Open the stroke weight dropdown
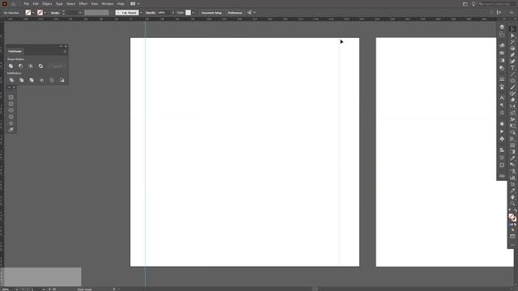 tap(80, 13)
